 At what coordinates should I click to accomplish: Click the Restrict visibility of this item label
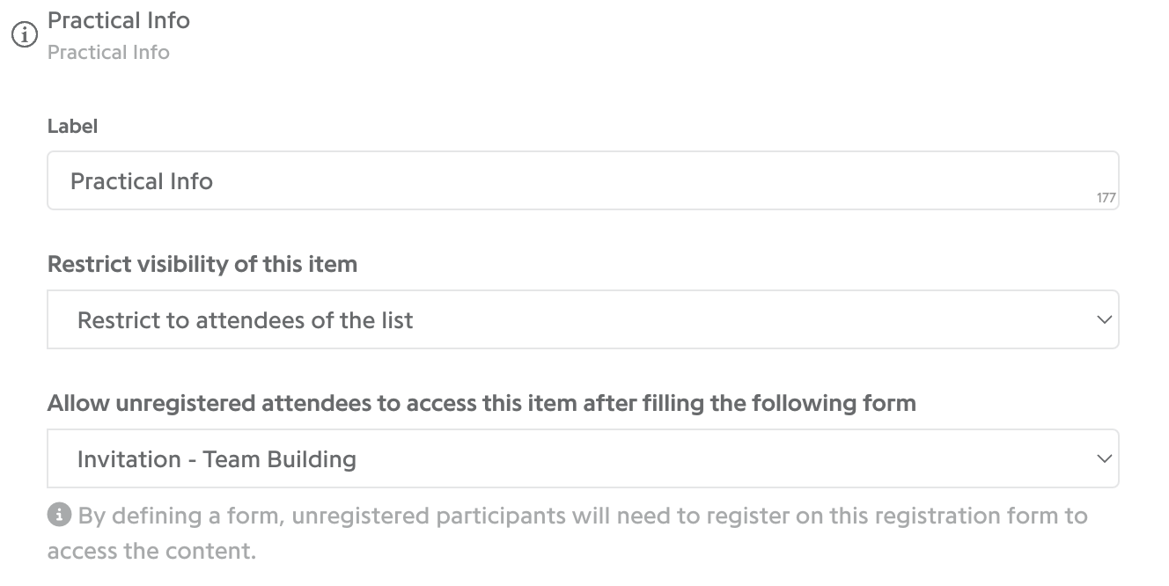202,264
